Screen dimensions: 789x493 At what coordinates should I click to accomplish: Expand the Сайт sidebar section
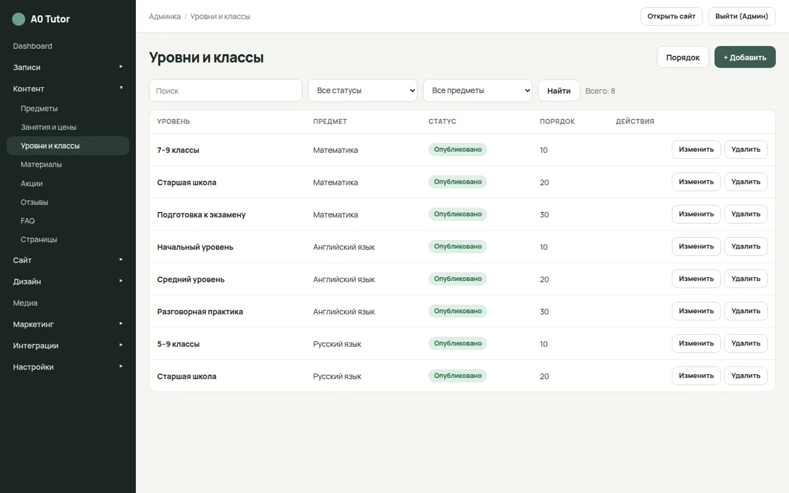68,260
